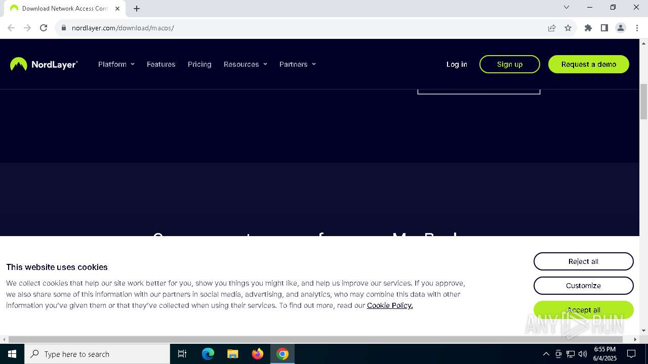648x364 pixels.
Task: Accept all cookies
Action: click(x=583, y=310)
